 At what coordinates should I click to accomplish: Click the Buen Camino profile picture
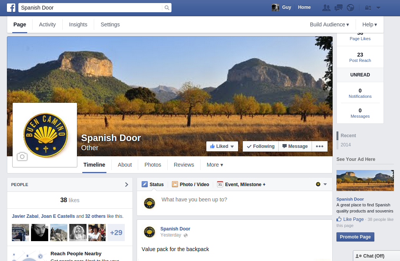[46, 135]
